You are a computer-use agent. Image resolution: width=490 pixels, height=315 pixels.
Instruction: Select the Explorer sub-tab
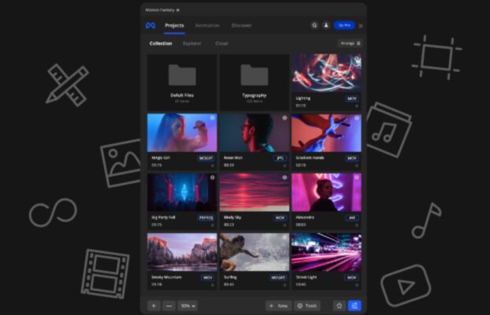point(192,43)
